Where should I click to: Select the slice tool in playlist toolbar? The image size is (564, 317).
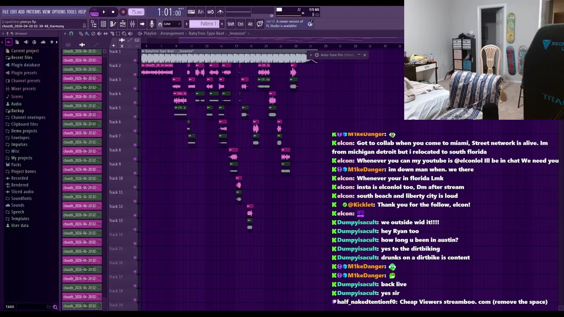point(112,33)
